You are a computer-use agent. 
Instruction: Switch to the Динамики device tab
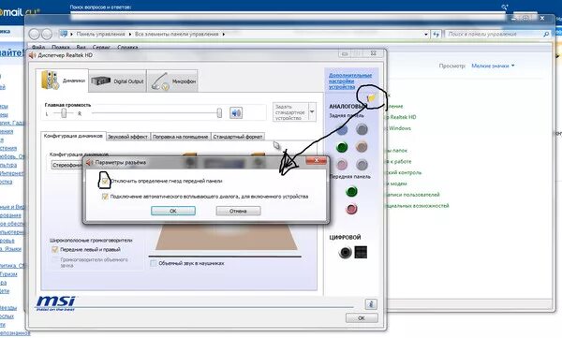pos(63,81)
